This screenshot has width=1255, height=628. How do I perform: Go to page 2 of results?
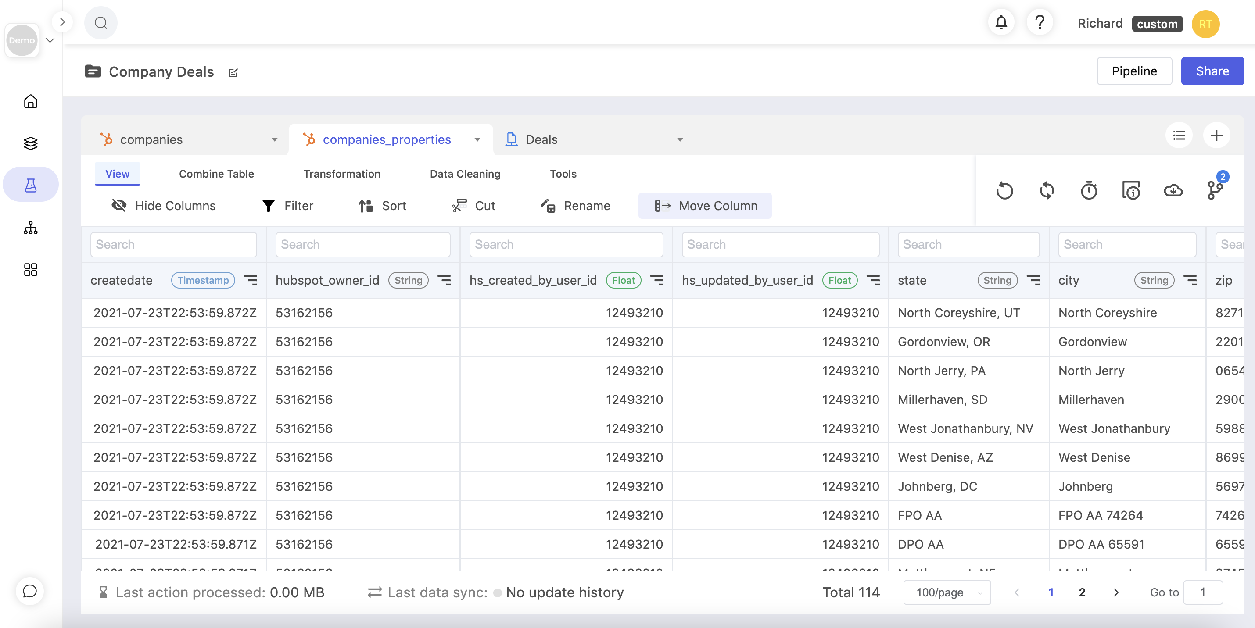coord(1082,592)
